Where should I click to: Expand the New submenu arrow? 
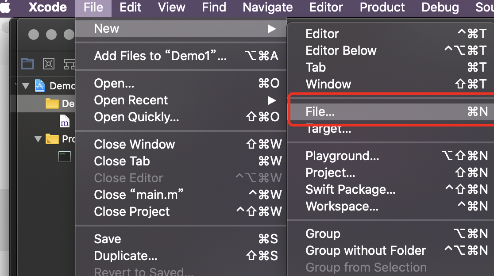pyautogui.click(x=272, y=29)
